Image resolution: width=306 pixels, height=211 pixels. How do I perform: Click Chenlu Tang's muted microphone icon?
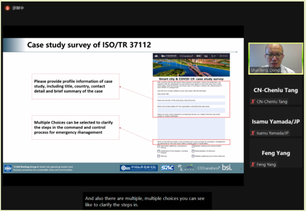(253, 102)
